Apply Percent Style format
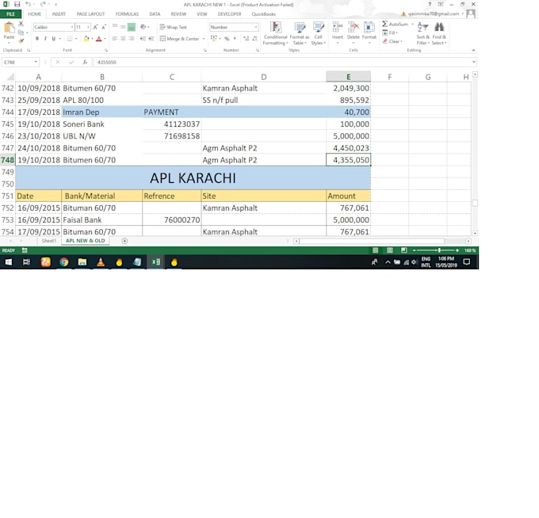Screen dimensions: 539x518 (x=227, y=39)
